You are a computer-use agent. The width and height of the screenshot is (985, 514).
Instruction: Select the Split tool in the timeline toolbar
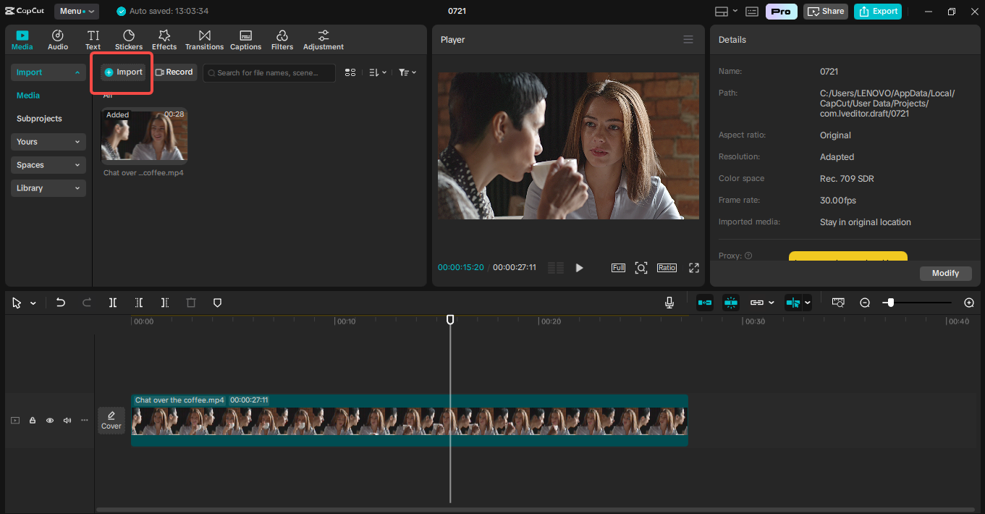click(113, 303)
